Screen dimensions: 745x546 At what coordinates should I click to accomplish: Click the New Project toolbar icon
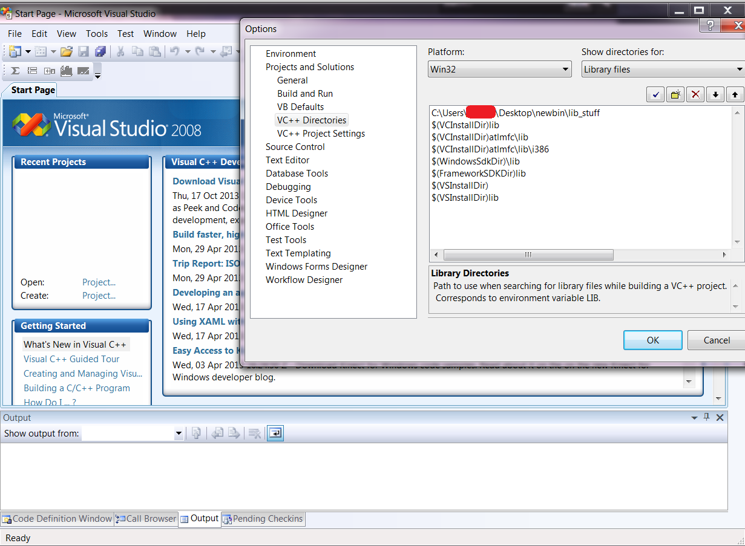pos(15,52)
